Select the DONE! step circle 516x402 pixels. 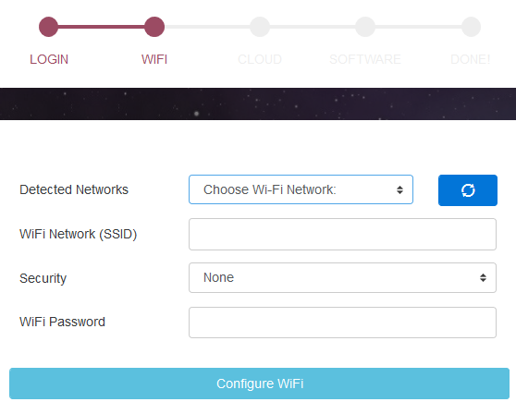click(471, 27)
